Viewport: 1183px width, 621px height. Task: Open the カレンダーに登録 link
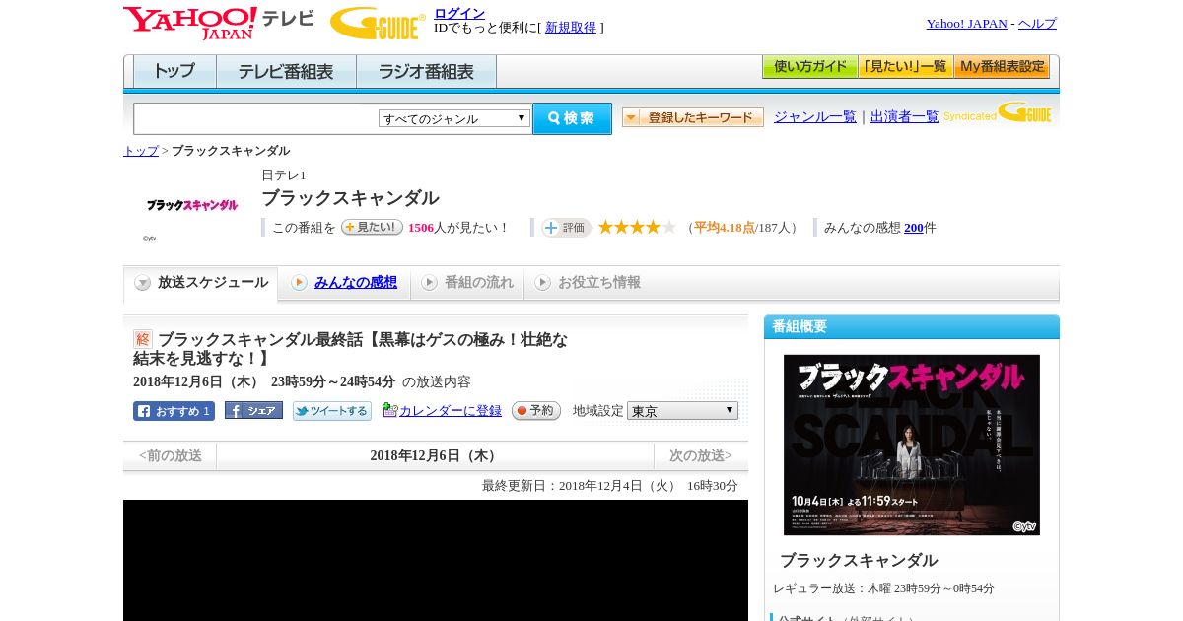pyautogui.click(x=451, y=411)
